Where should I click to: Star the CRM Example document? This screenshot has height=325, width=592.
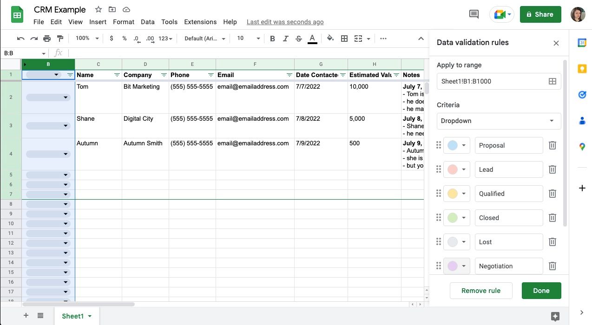coord(98,10)
